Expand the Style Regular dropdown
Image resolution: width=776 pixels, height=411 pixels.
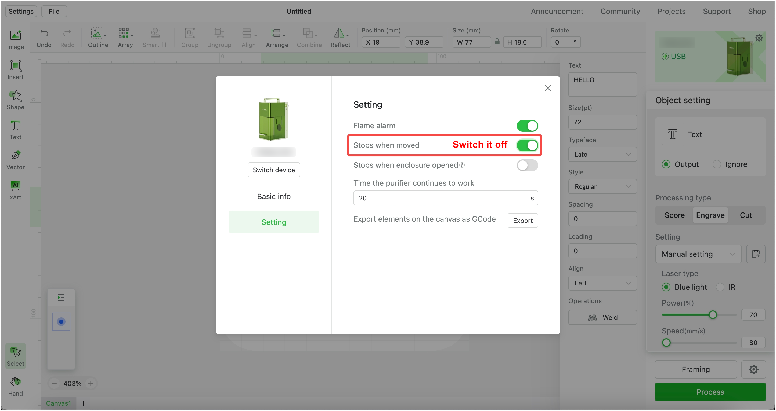[602, 186]
